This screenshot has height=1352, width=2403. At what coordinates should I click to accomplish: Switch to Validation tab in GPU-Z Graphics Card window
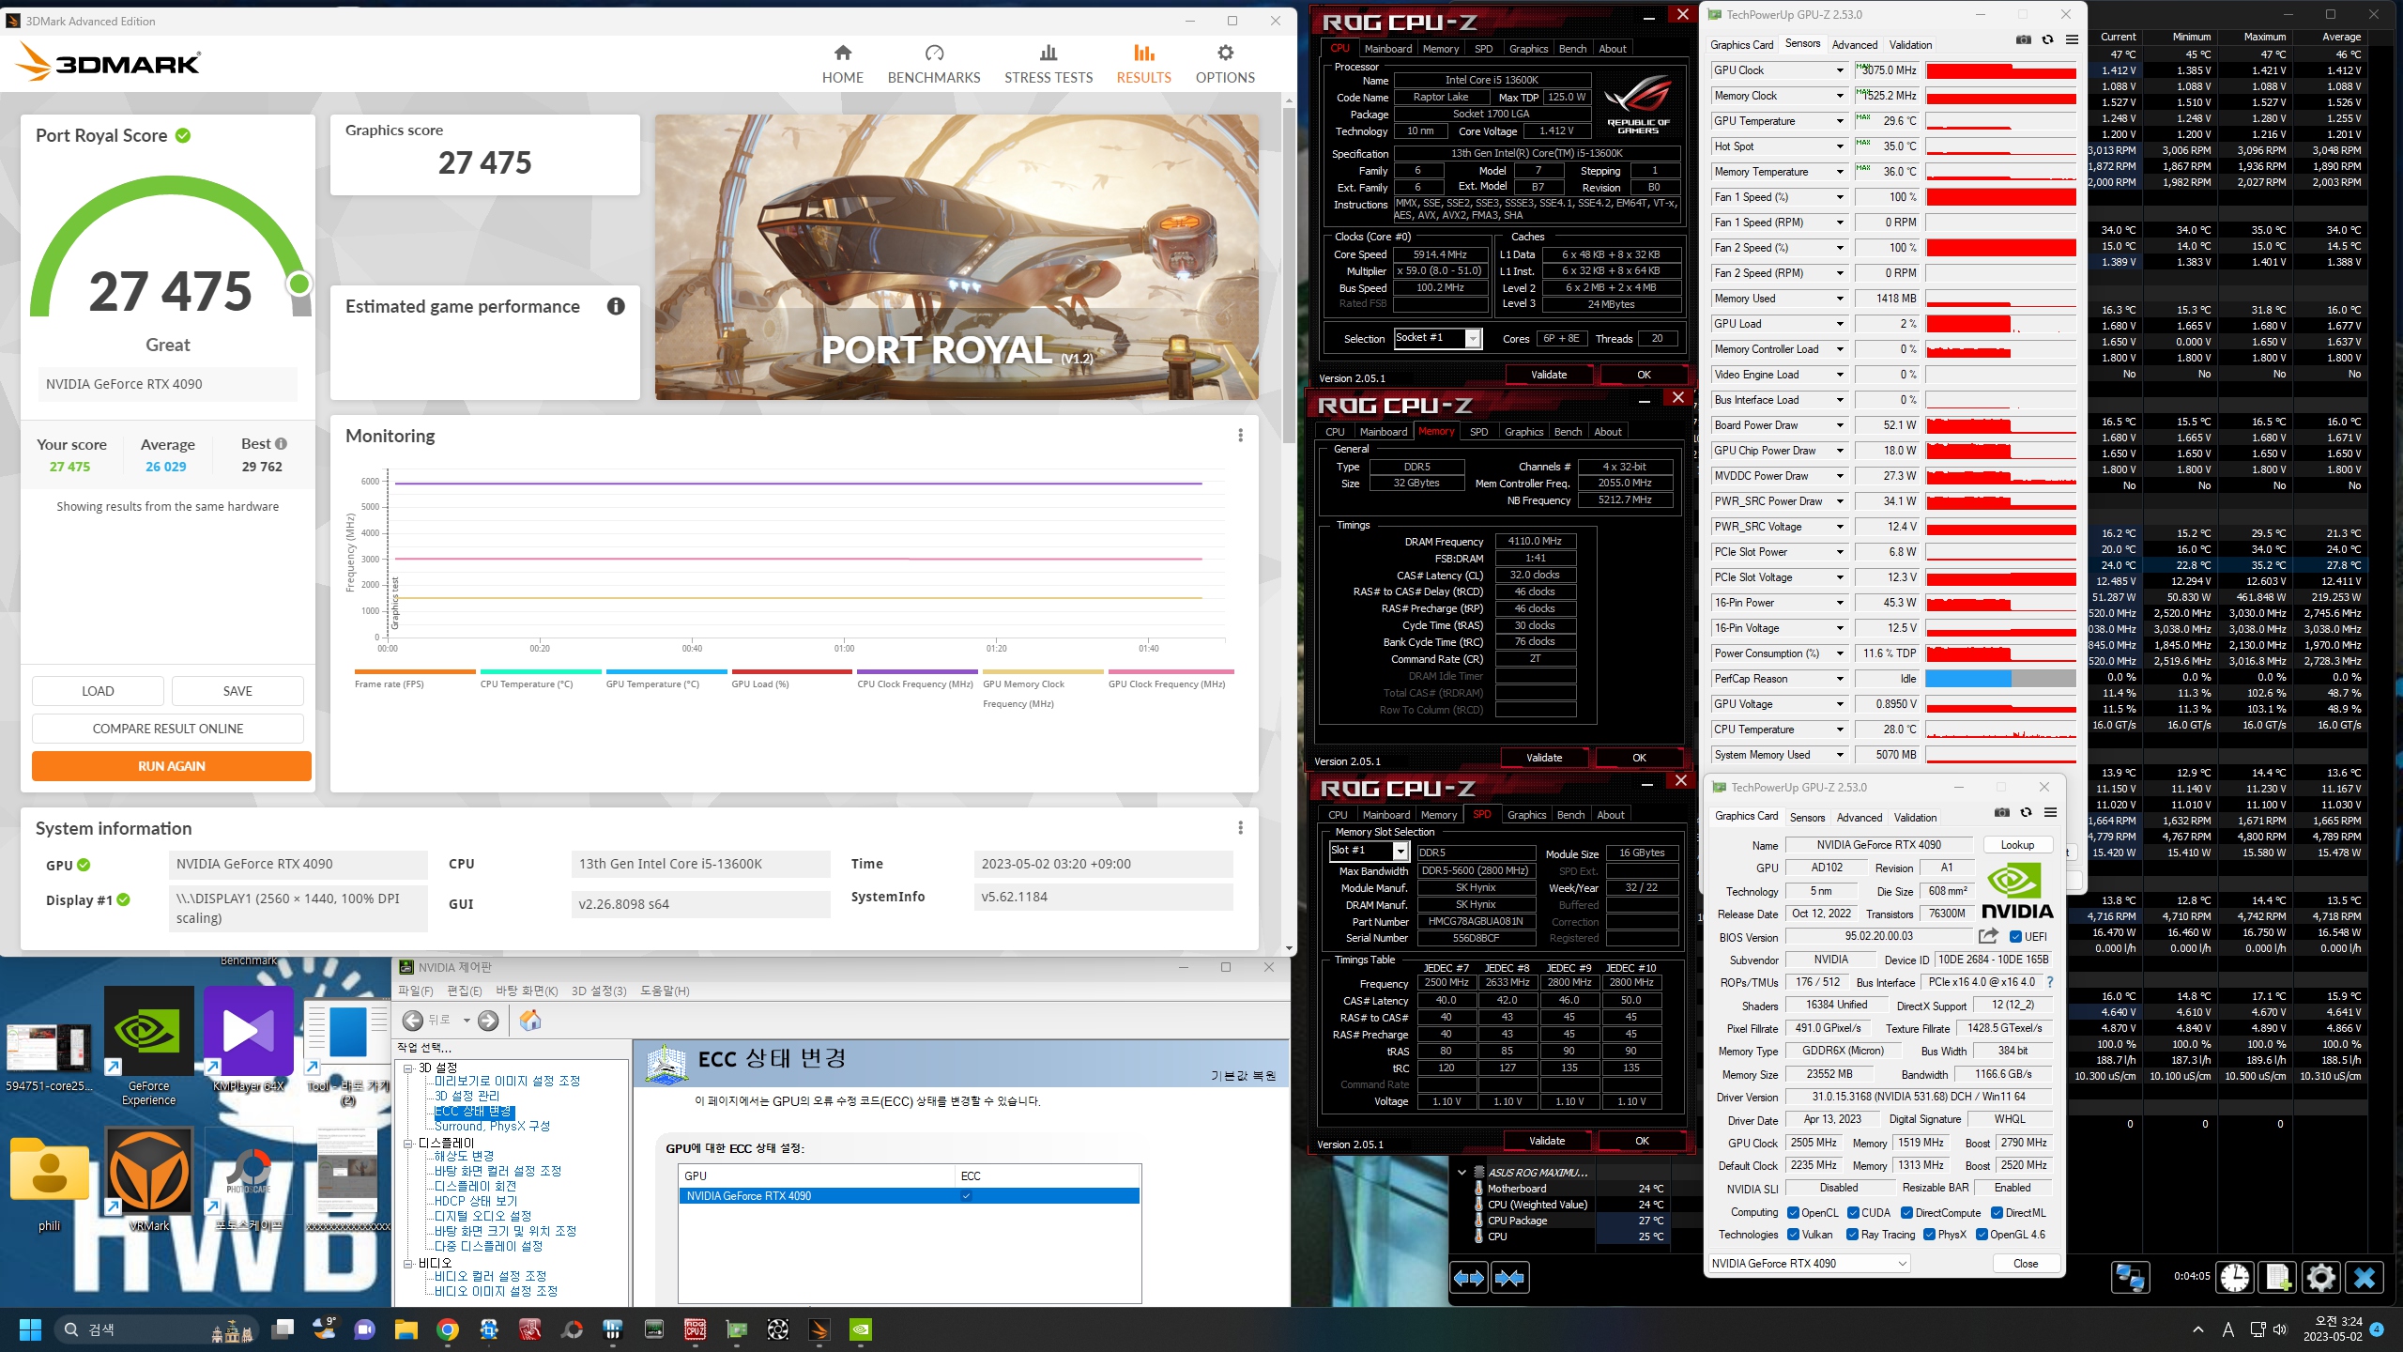[1915, 817]
